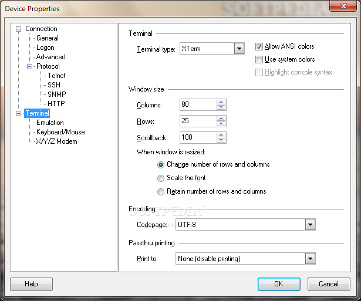Image resolution: width=361 pixels, height=301 pixels.
Task: Open Keyboard/Mouse settings
Action: click(x=60, y=132)
